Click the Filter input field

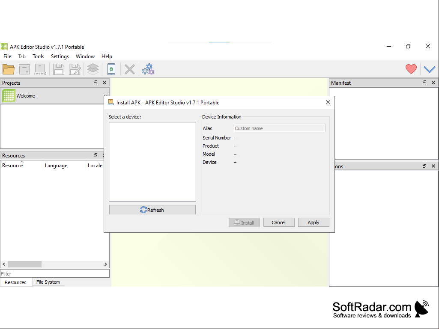point(55,274)
